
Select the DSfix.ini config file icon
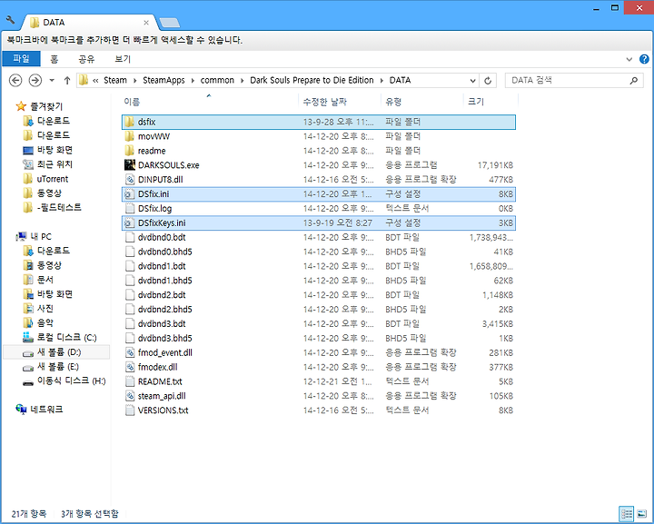click(130, 193)
